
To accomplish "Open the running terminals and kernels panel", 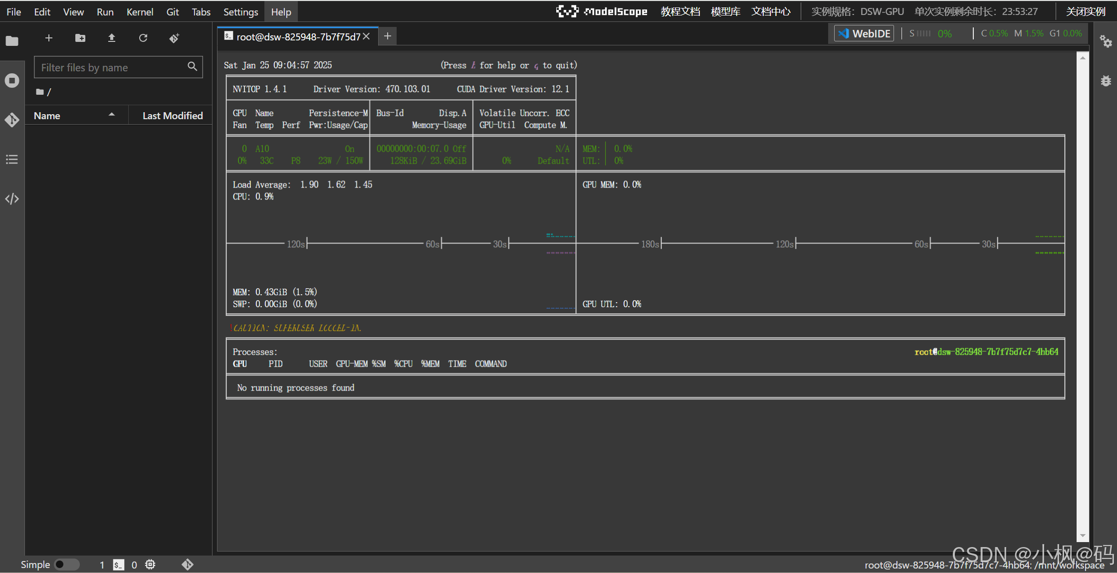I will click(12, 80).
